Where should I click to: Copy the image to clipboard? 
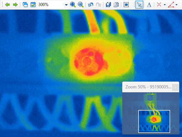point(116,5)
